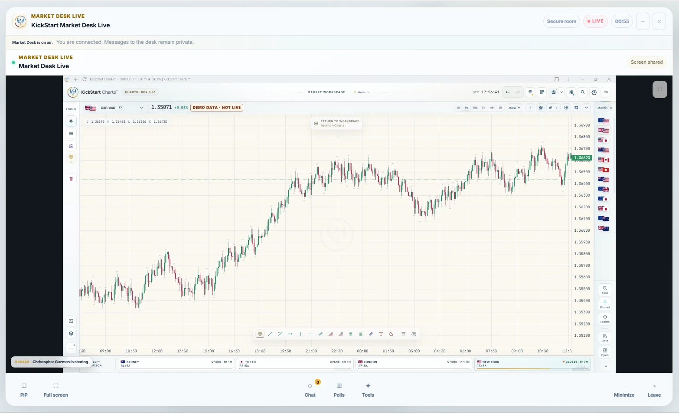Toggle Picture-in-Picture (PiP) mode

tap(24, 390)
